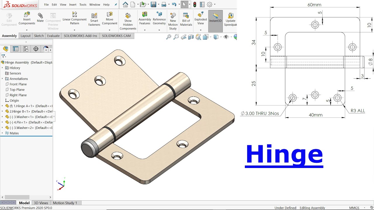Image resolution: width=374 pixels, height=210 pixels.
Task: Toggle Hide/Show Items eye icon
Action: click(x=226, y=37)
